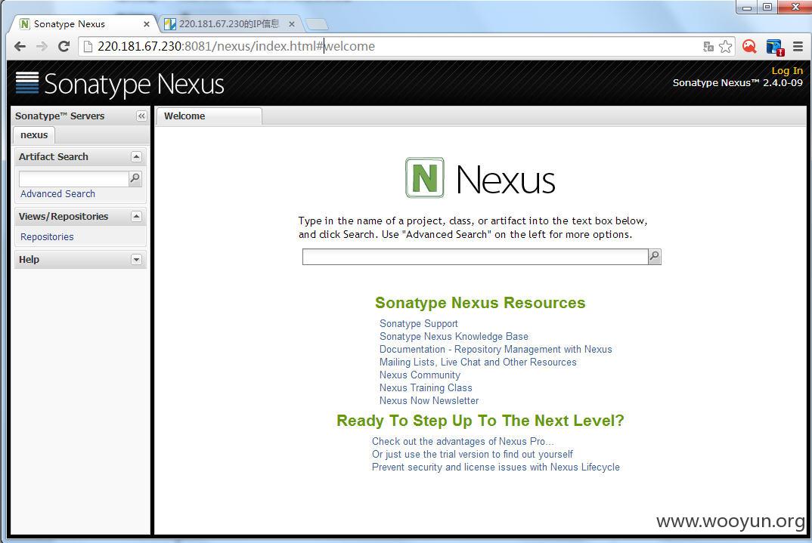The height and width of the screenshot is (543, 812).
Task: Open the blue extension icon with red badge
Action: (775, 47)
